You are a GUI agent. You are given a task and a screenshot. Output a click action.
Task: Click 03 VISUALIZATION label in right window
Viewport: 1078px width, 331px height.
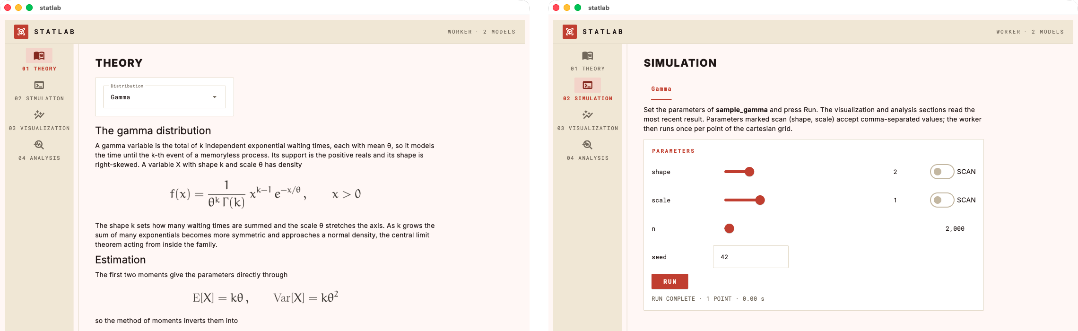coord(588,128)
